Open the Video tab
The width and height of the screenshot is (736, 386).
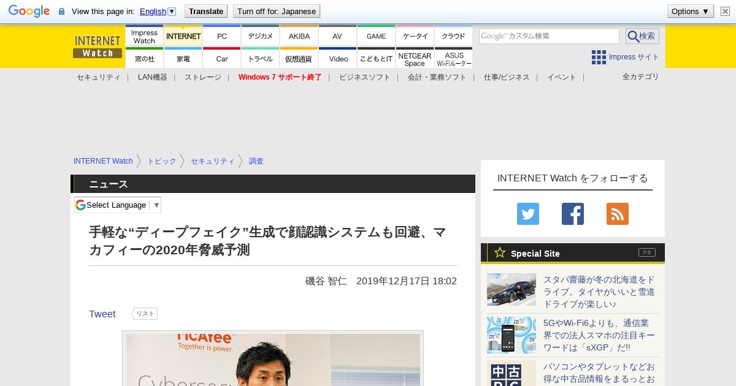point(337,58)
